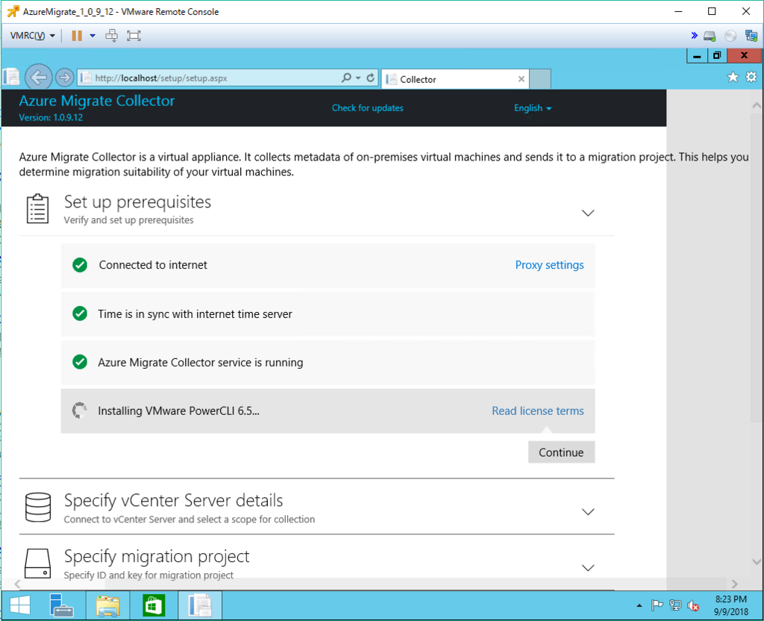Click the vCenter Server database icon

pyautogui.click(x=38, y=507)
